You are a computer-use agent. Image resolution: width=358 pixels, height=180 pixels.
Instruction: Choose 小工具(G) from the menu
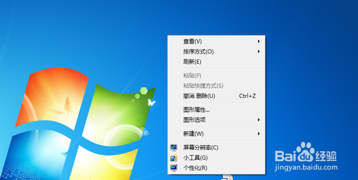point(216,158)
